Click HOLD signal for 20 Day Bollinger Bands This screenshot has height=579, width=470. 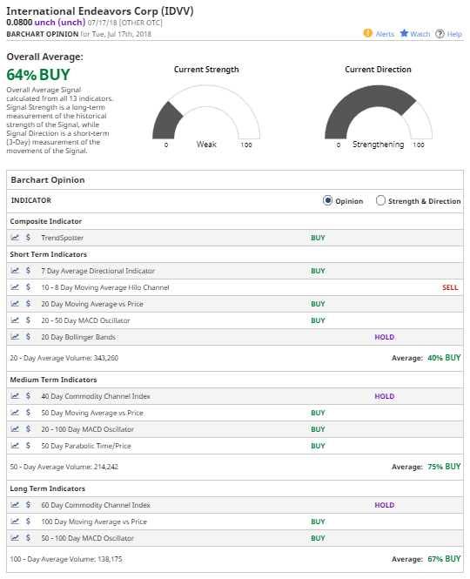385,337
